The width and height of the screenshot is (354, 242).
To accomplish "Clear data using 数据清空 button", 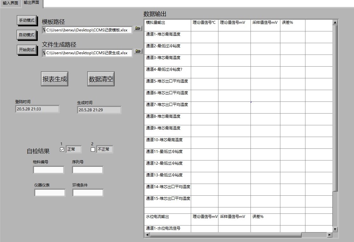I will point(101,79).
